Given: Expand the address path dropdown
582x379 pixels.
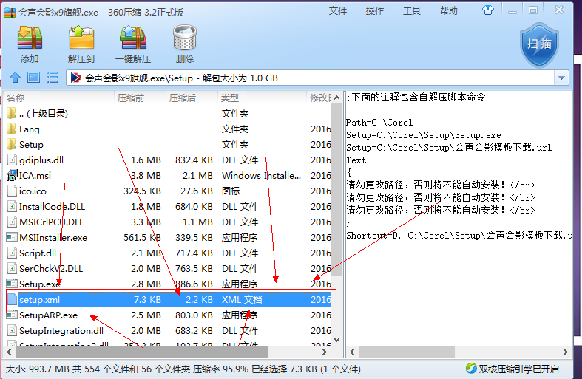Looking at the screenshot, I should 561,78.
